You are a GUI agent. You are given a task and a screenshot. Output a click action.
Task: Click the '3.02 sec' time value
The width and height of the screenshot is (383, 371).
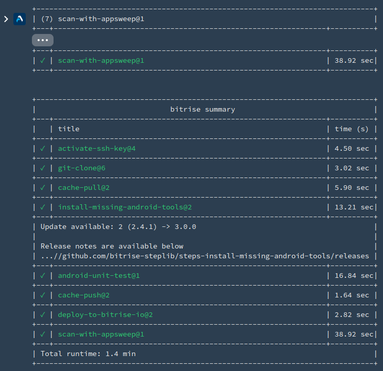coord(352,168)
